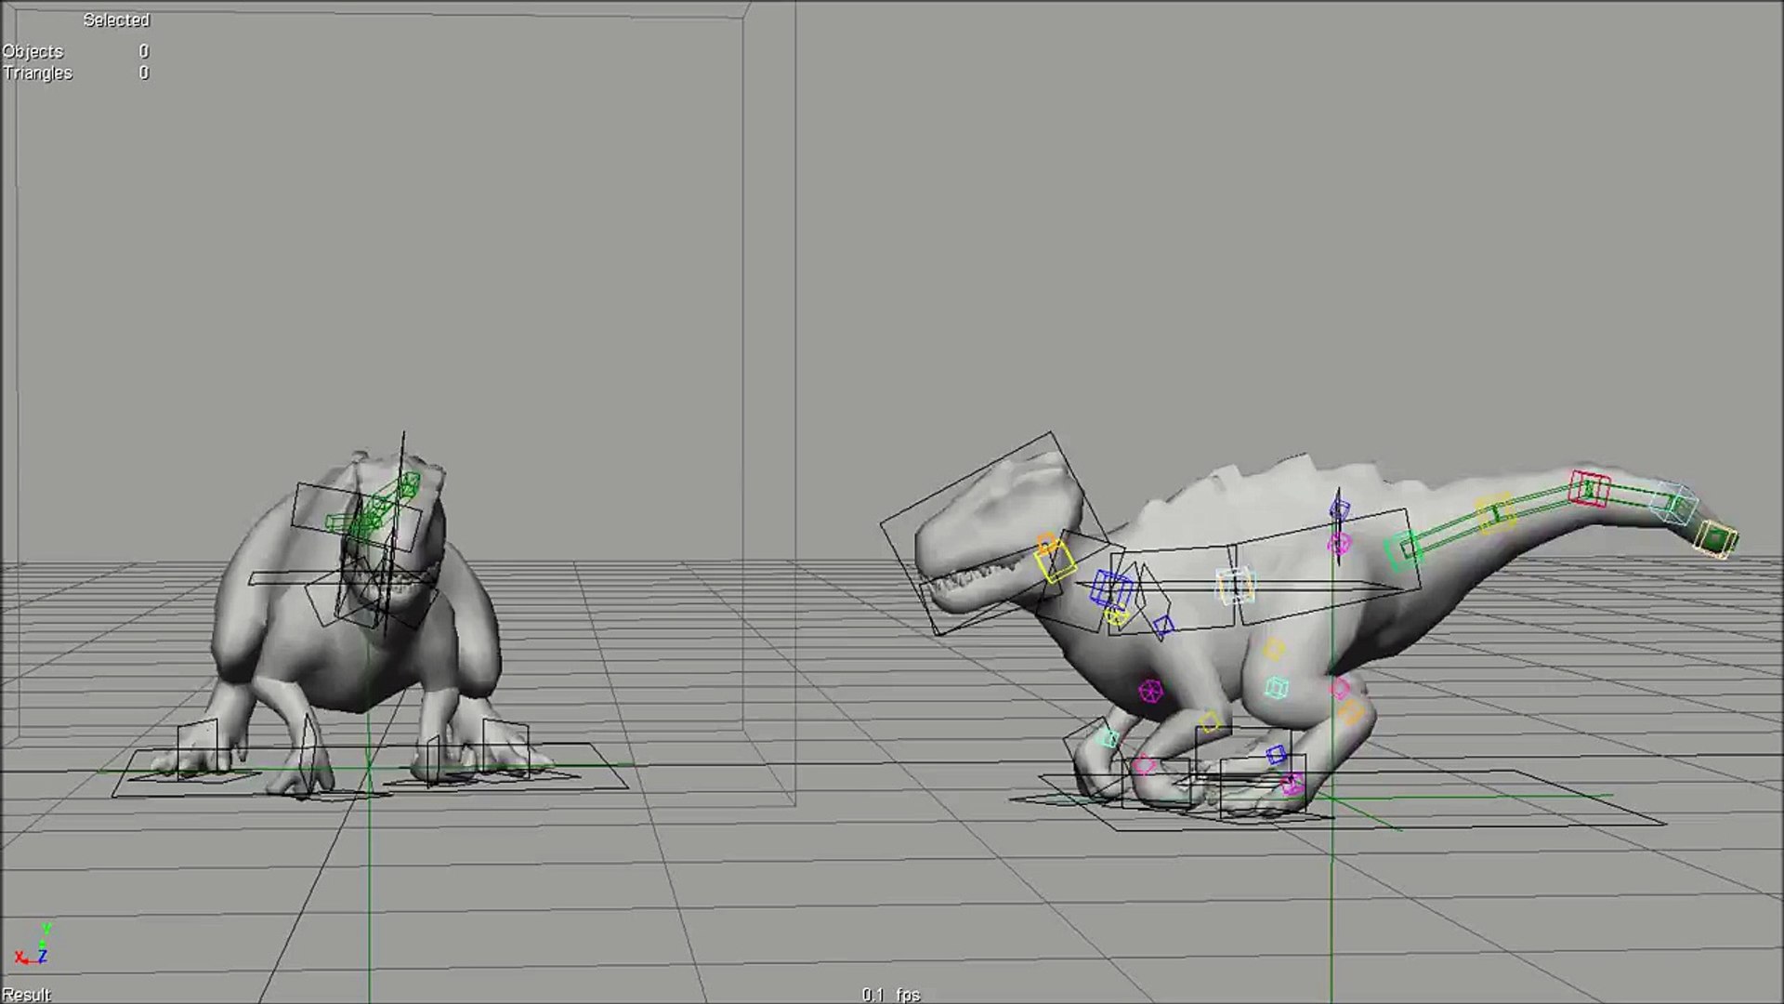Select the red cube tail control
1784x1004 pixels.
click(x=1589, y=489)
